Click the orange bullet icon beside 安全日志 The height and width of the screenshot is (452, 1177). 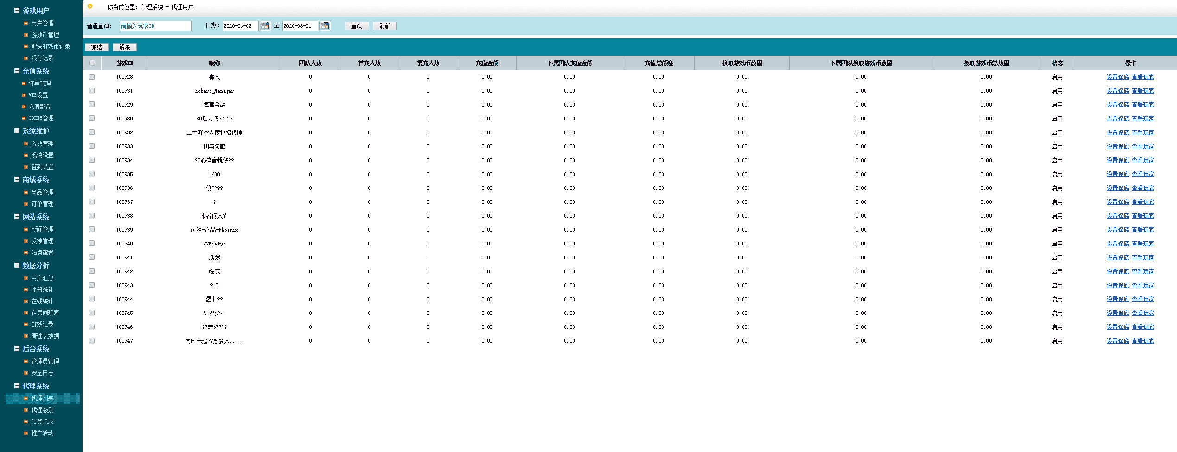[26, 373]
